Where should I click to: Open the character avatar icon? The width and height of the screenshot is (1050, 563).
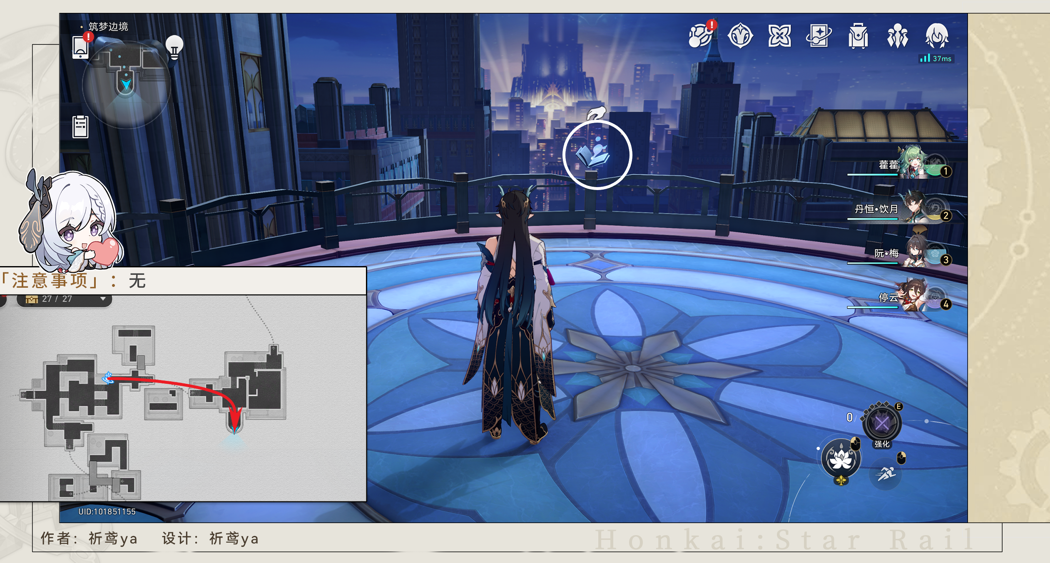[937, 36]
